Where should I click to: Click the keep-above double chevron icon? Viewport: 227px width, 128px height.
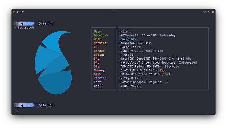coord(18,12)
